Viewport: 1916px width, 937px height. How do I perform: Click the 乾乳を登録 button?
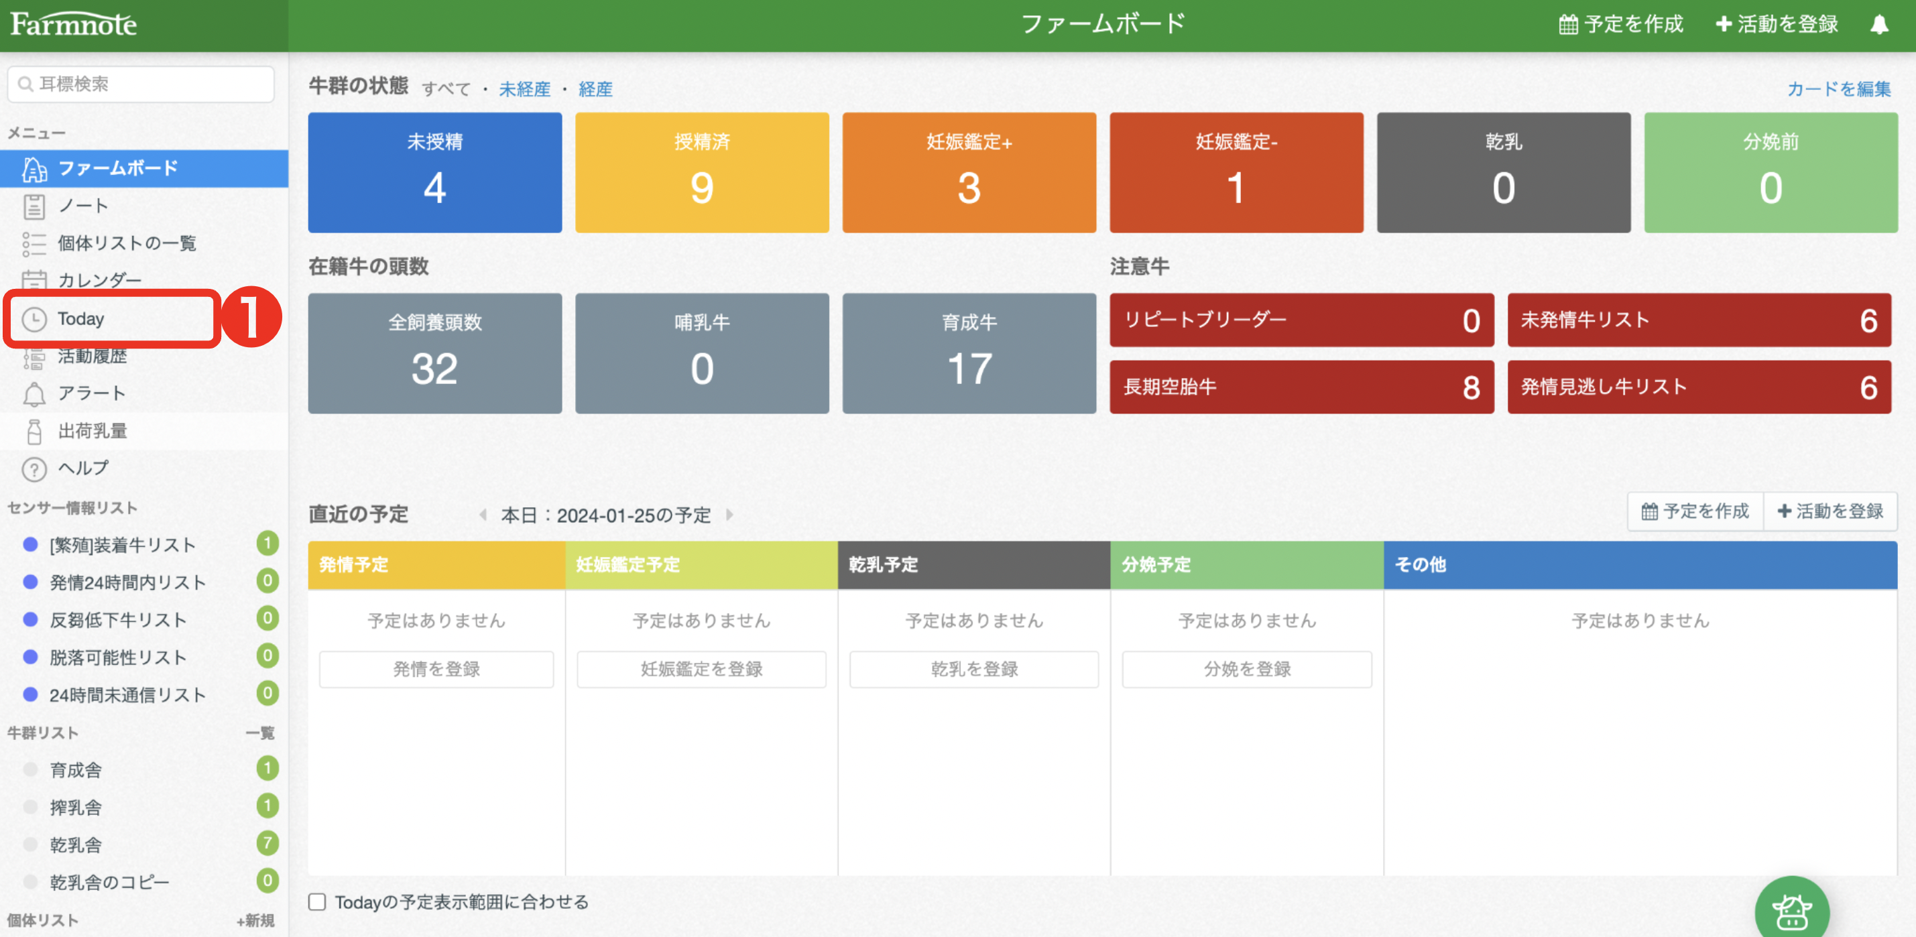[x=974, y=670]
